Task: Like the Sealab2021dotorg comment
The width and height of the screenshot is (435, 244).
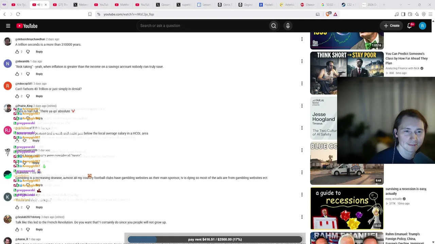Action: [x=17, y=230]
